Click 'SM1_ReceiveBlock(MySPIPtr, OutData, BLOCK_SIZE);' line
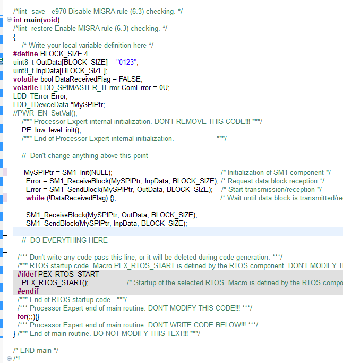 point(112,215)
